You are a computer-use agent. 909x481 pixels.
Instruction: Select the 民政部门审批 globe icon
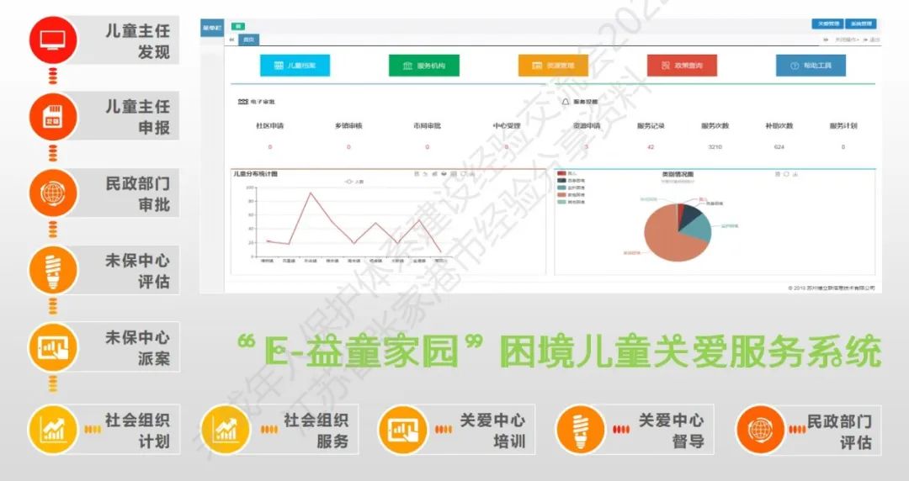(53, 193)
